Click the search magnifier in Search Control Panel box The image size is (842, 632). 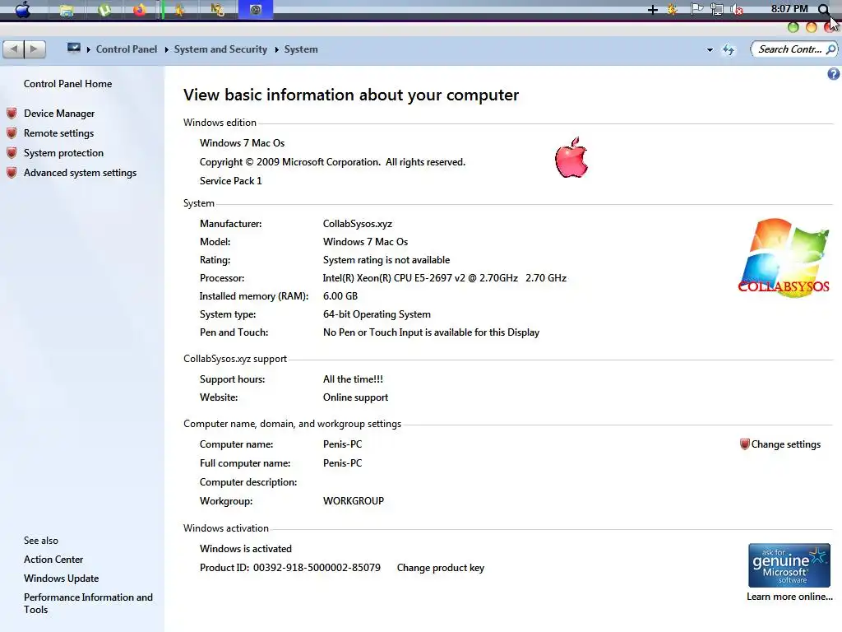tap(830, 49)
